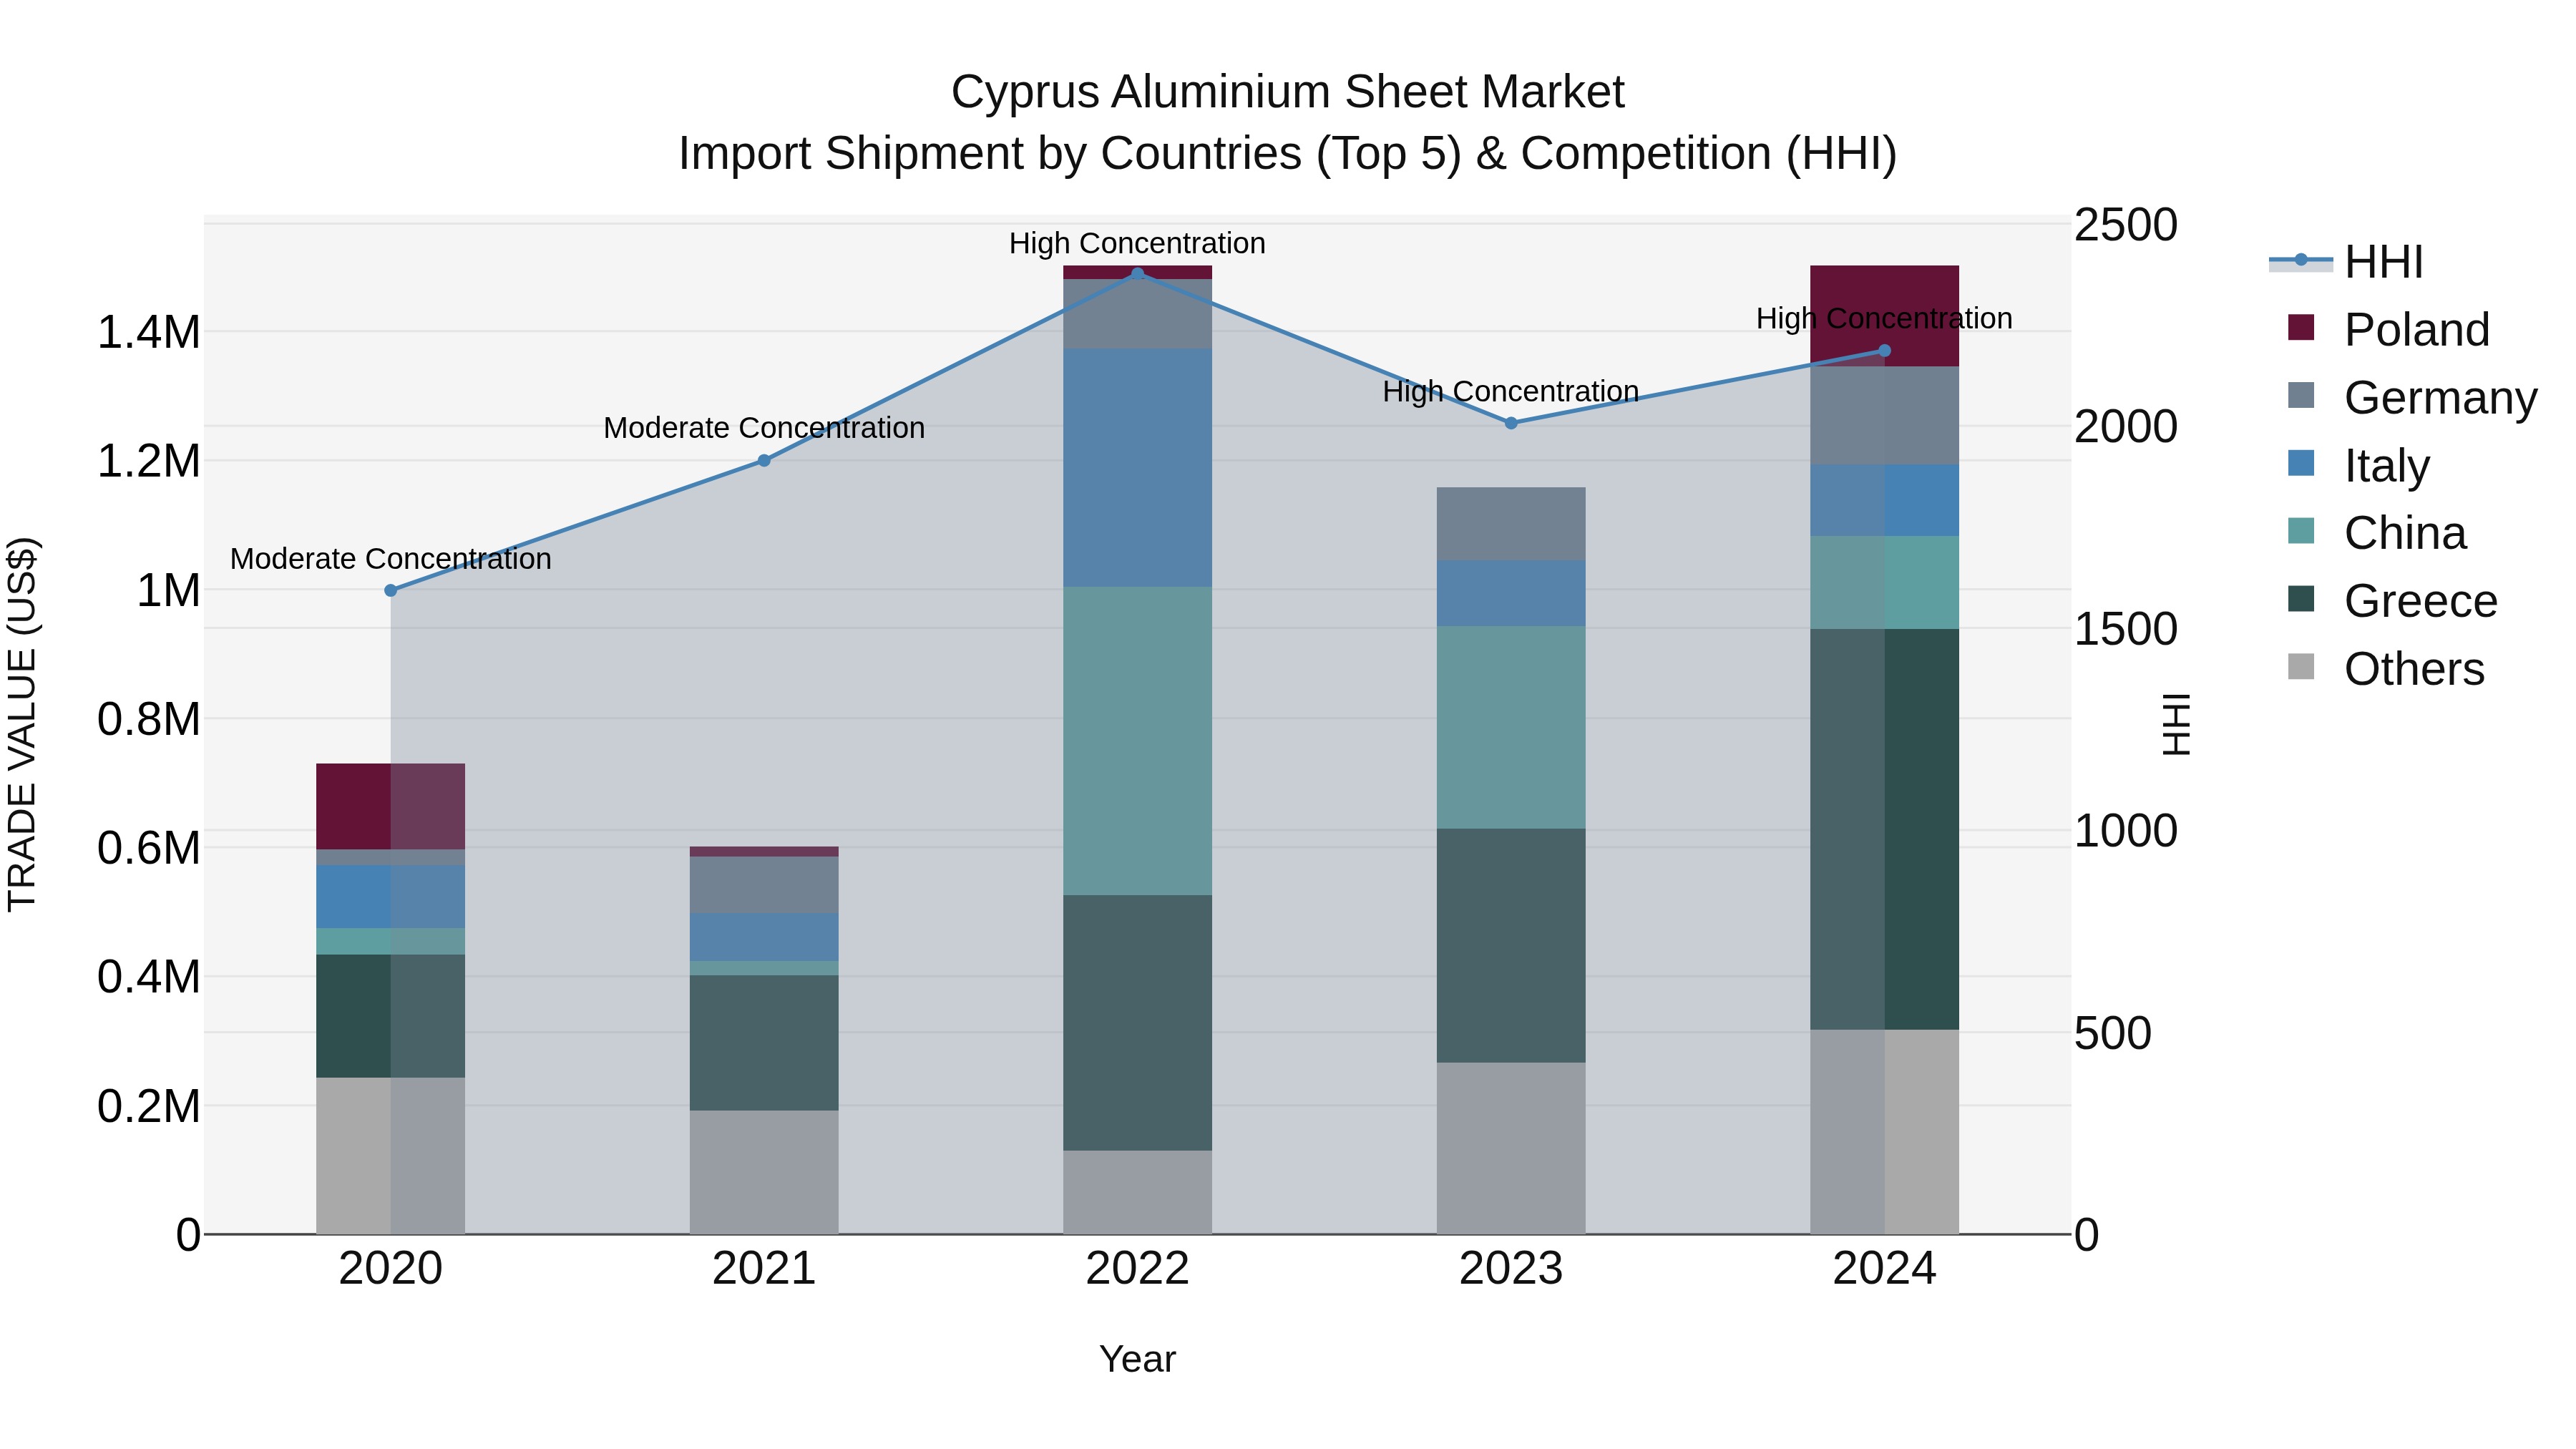Click the Poland segment of the 2024 bar
The height and width of the screenshot is (1449, 2576).
pyautogui.click(x=1884, y=316)
